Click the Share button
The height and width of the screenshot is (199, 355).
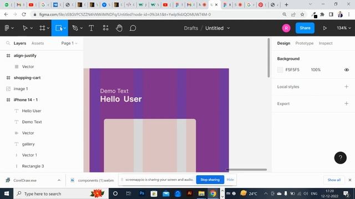305,28
